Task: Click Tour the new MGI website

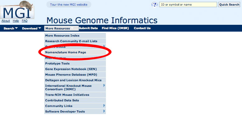Action: 69,5
